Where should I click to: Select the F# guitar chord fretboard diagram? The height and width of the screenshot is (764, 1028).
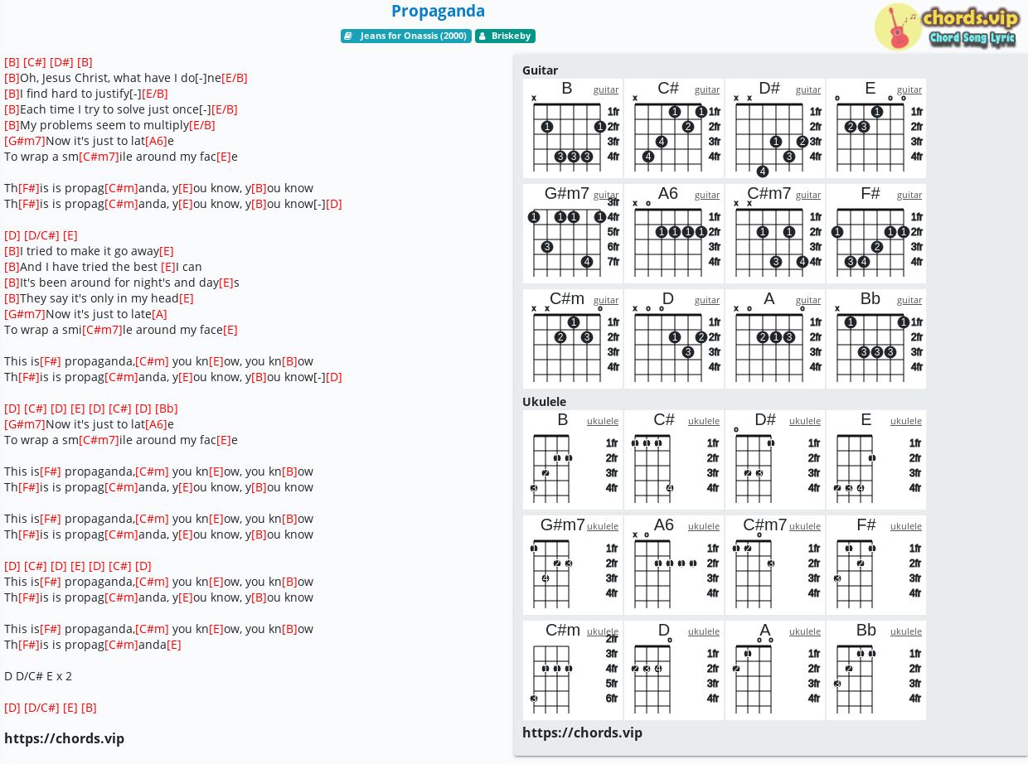tap(876, 234)
